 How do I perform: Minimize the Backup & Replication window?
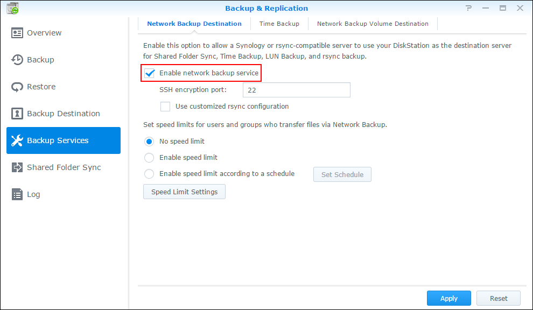[486, 8]
